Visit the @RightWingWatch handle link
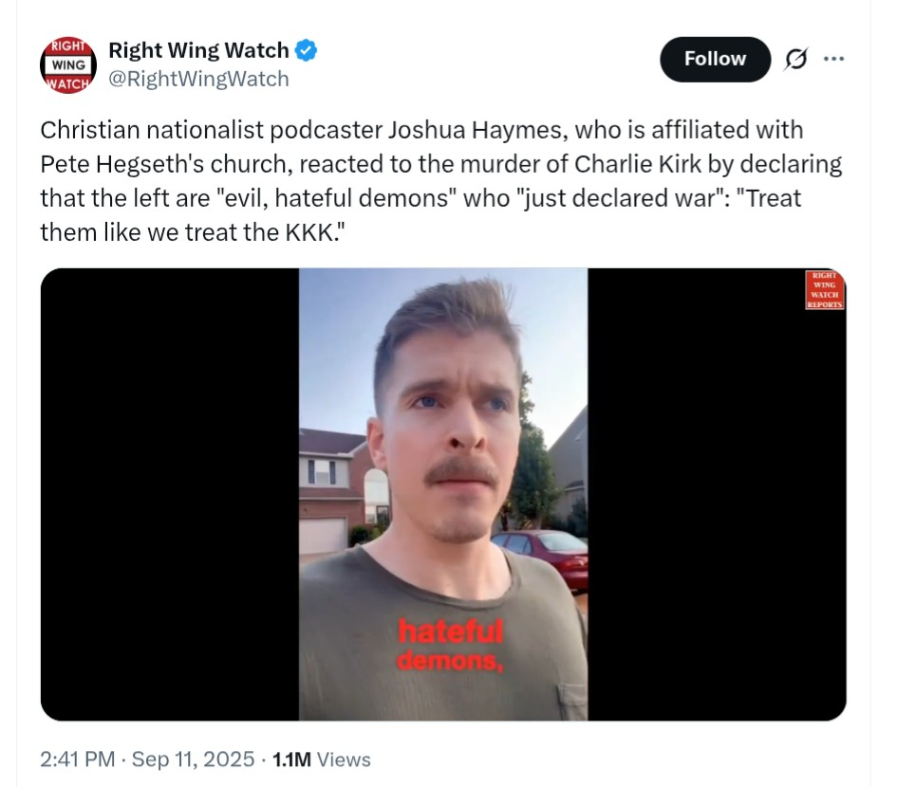This screenshot has height=787, width=897. [x=198, y=79]
